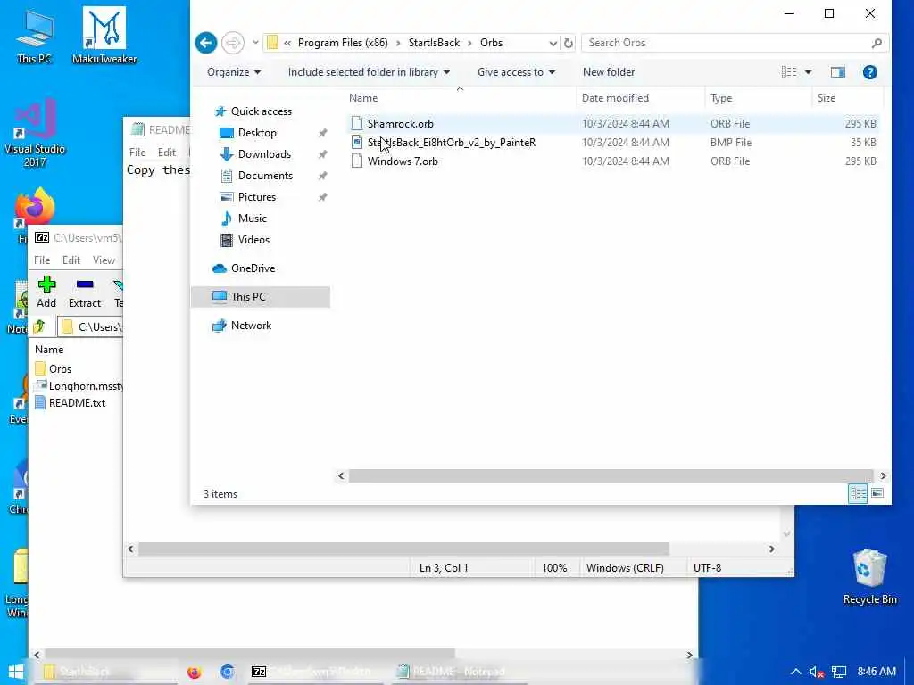Open Recycle Bin on desktop
The height and width of the screenshot is (685, 914).
click(x=869, y=577)
